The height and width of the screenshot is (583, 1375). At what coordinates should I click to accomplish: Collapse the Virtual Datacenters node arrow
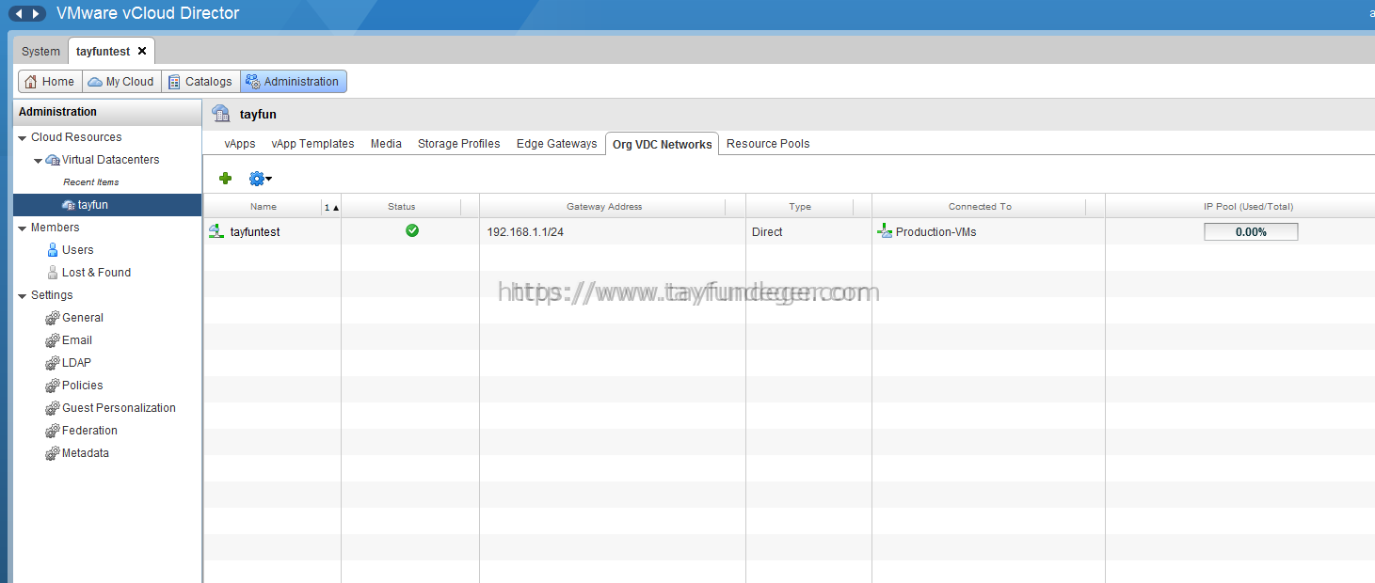(x=39, y=161)
